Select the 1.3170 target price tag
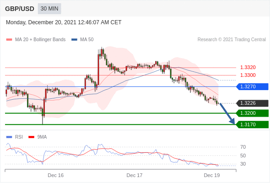 (x=252, y=124)
